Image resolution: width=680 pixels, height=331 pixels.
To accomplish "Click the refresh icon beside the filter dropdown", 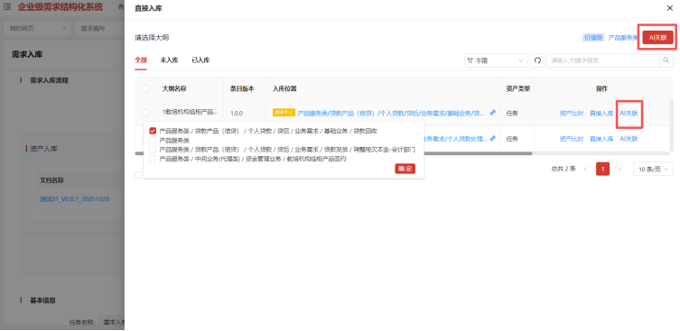I will tap(537, 60).
